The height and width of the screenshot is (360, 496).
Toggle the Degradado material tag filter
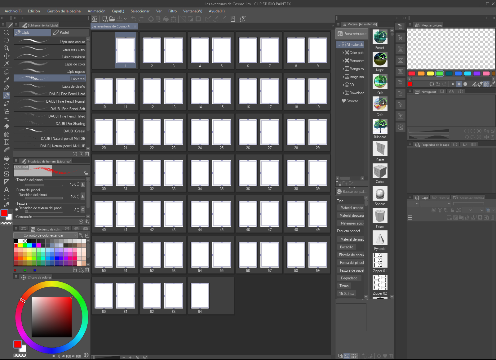tap(349, 278)
